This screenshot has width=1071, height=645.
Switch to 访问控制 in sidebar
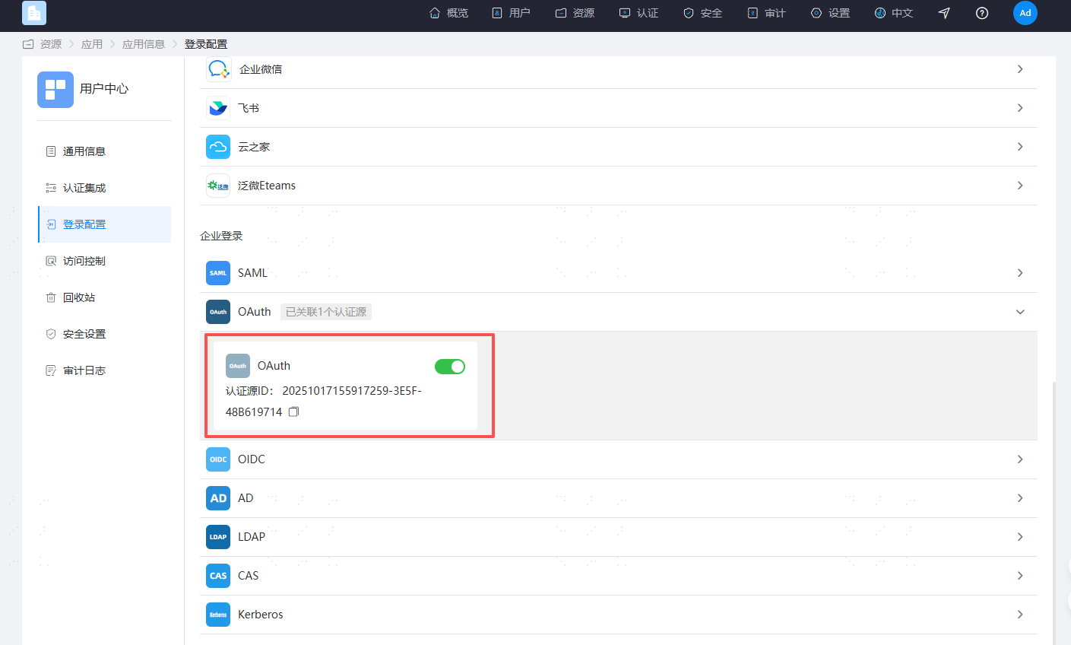click(84, 261)
